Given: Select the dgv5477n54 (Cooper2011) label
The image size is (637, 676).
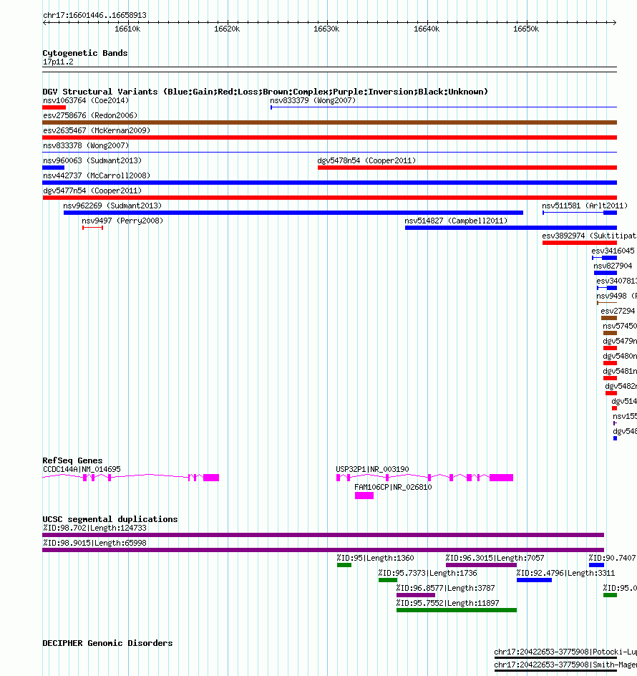Looking at the screenshot, I should (92, 190).
